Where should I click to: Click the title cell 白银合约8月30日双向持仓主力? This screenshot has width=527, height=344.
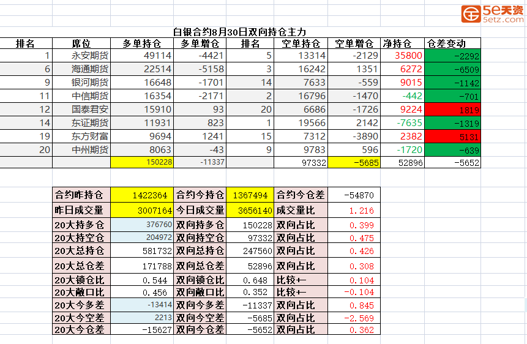[240, 32]
